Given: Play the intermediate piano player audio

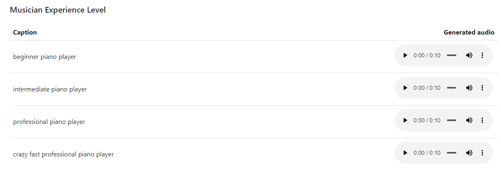Looking at the screenshot, I should coord(405,88).
